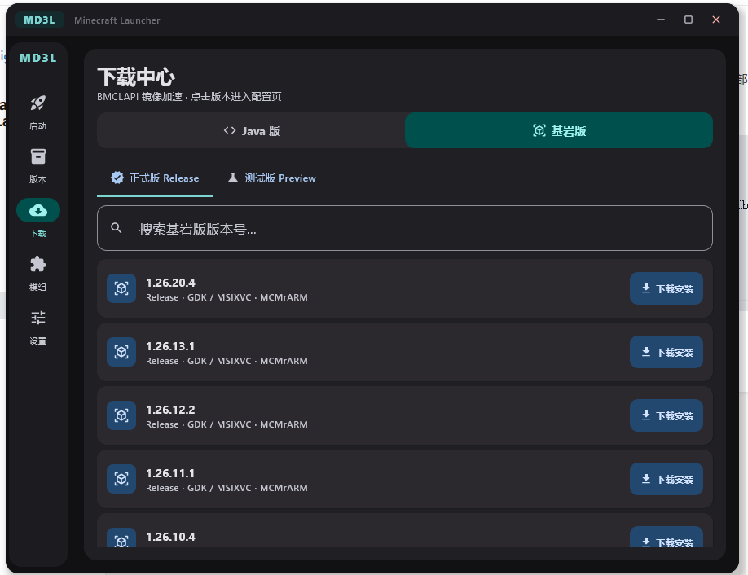This screenshot has width=748, height=575.
Task: Click the verified badge icon beside 正式版 Release
Action: [x=117, y=178]
